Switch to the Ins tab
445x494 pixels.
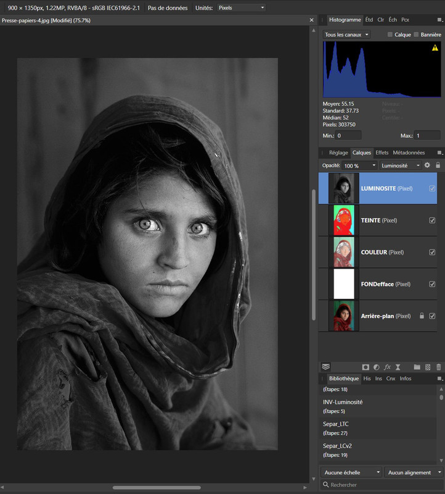click(x=378, y=379)
